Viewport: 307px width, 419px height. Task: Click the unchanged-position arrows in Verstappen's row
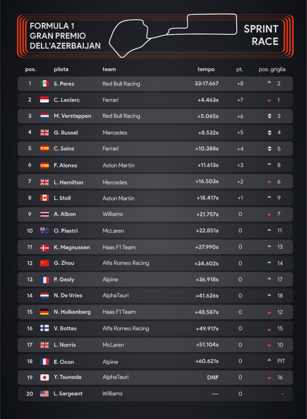click(269, 116)
